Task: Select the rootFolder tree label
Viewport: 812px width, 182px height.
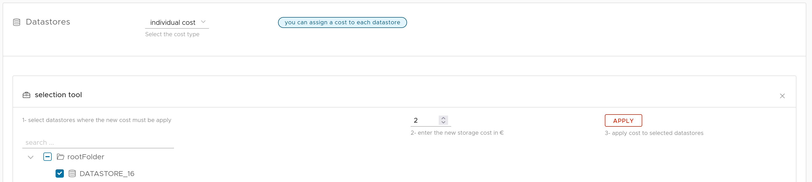Action: (86, 157)
